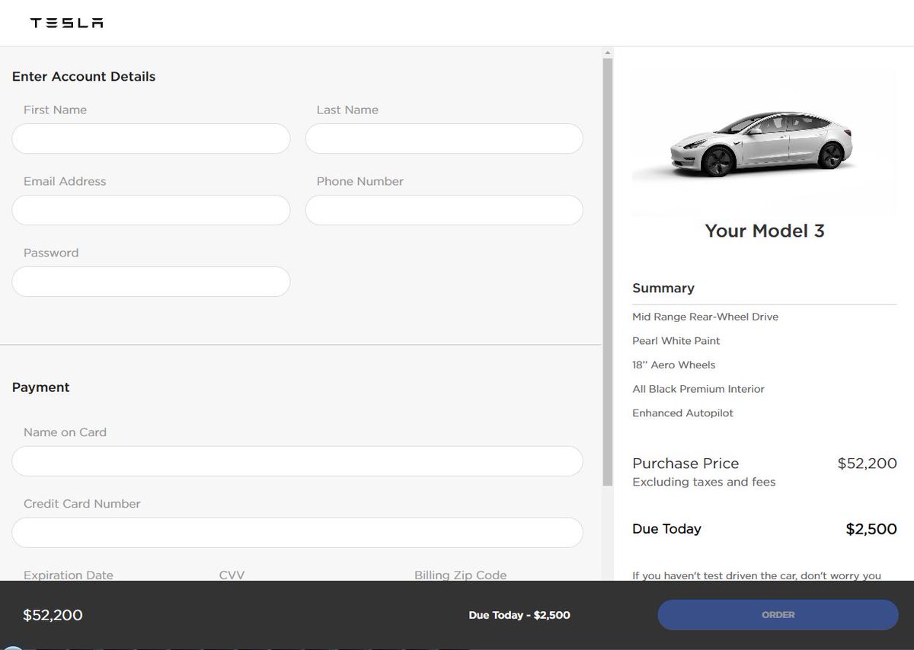
Task: Click the Purchase Price label in summary
Action: click(x=685, y=464)
